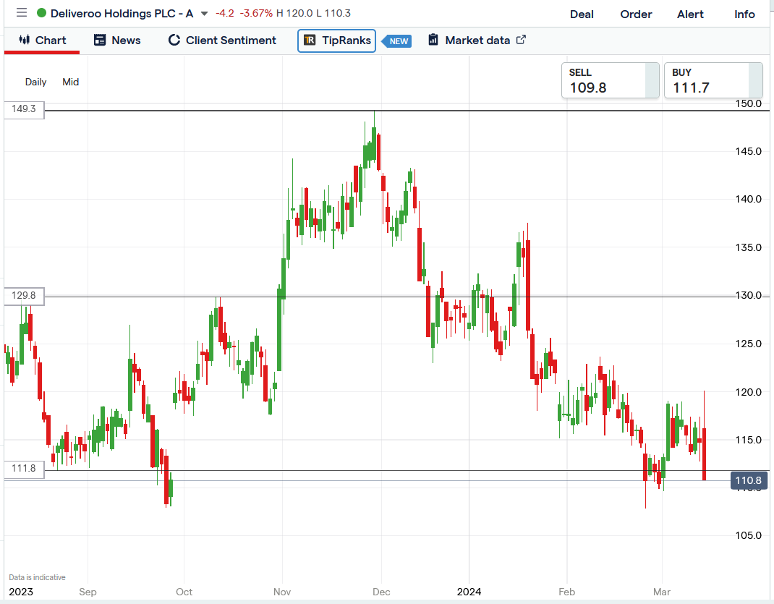The width and height of the screenshot is (774, 604).
Task: Open the Order ticket
Action: click(x=636, y=14)
